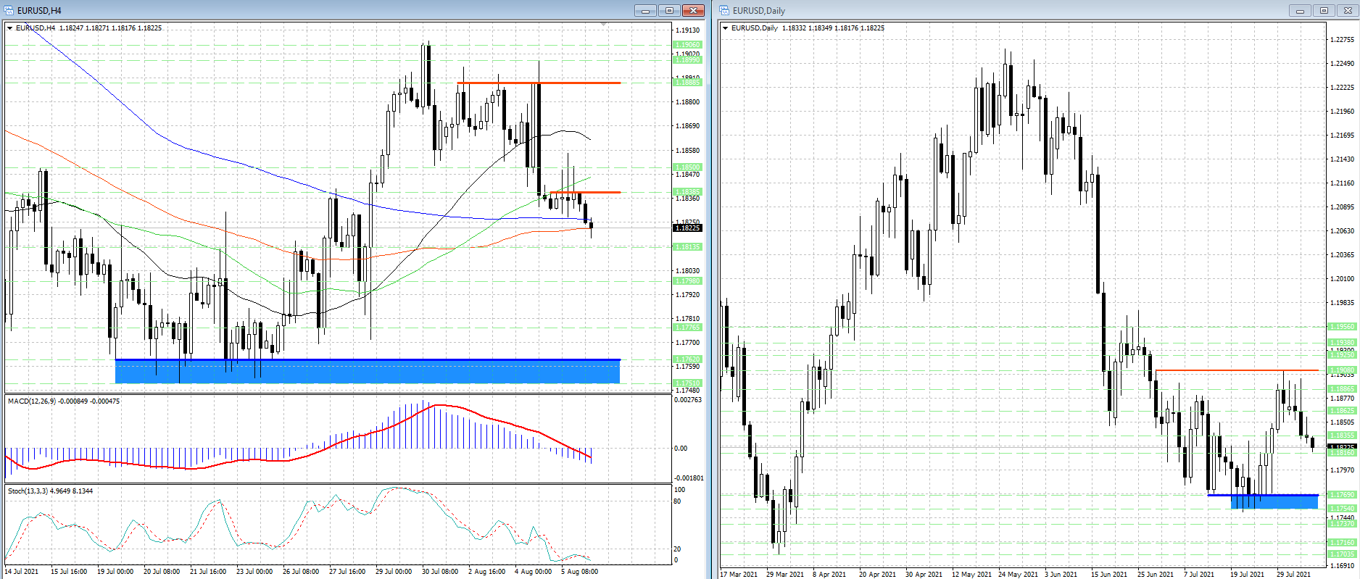
Task: Click the 23 Jul 00:00 date on H4 axis
Action: click(x=254, y=572)
